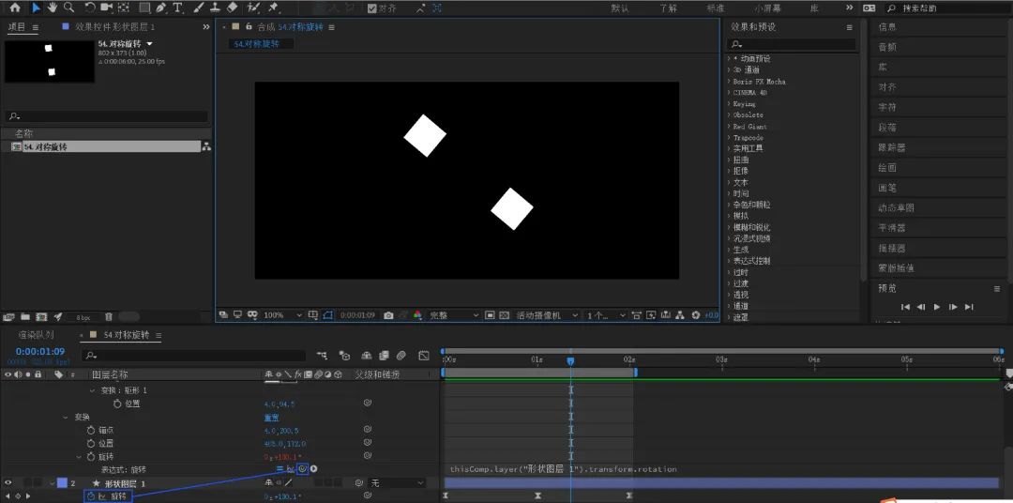Go to the Home screen icon
The image size is (1013, 503).
click(x=15, y=8)
